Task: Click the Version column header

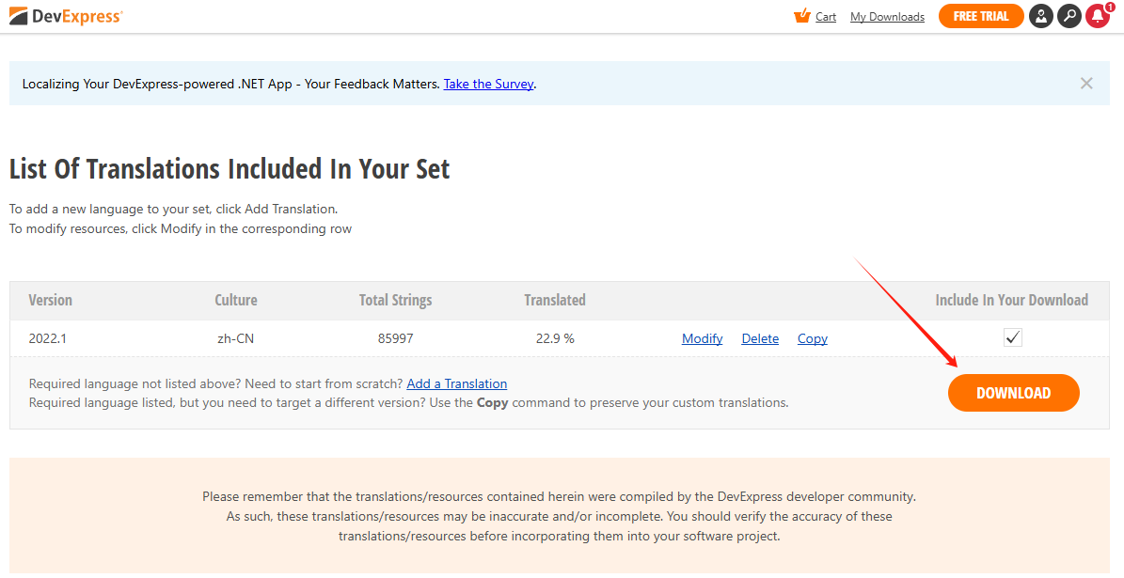Action: click(x=51, y=300)
